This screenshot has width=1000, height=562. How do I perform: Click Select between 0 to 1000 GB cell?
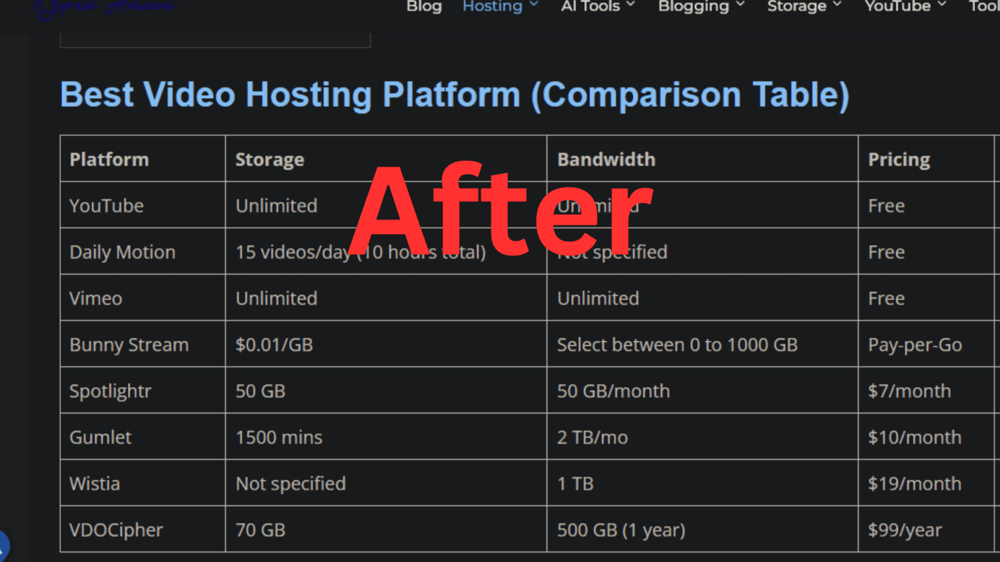[x=702, y=344]
